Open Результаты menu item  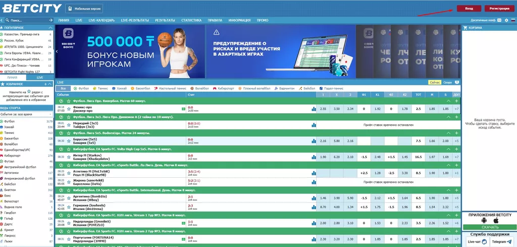click(x=165, y=20)
